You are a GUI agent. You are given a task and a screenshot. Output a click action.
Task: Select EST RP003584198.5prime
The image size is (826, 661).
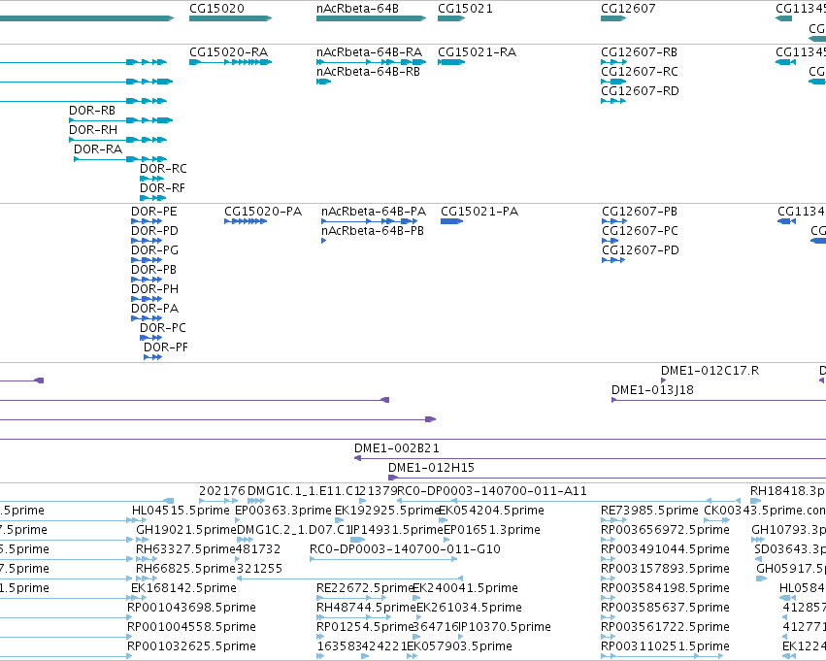tap(665, 588)
